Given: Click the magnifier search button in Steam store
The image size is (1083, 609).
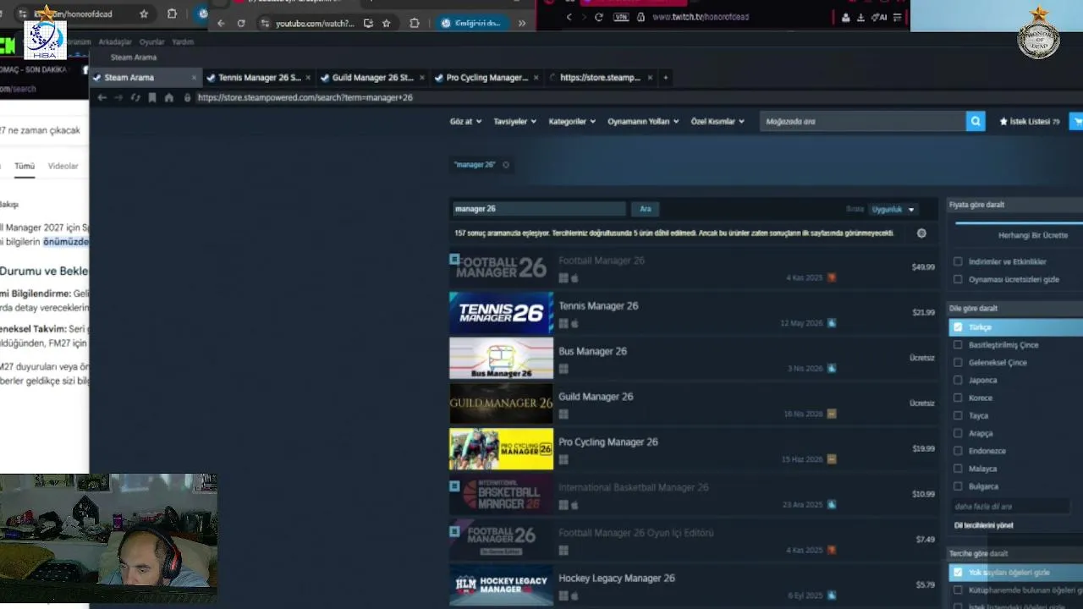Looking at the screenshot, I should pyautogui.click(x=976, y=122).
